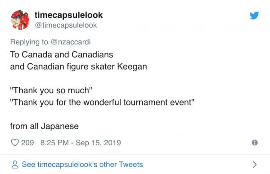The width and height of the screenshot is (270, 174).
Task: Expand other tweets with the right chevron
Action: pyautogui.click(x=255, y=165)
